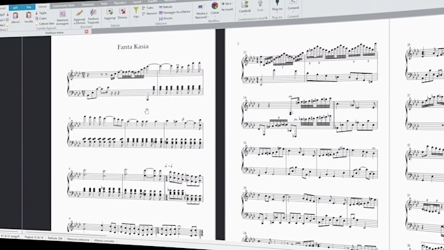Click the Pagina status bar entry
The height and width of the screenshot is (250, 444).
click(34, 237)
